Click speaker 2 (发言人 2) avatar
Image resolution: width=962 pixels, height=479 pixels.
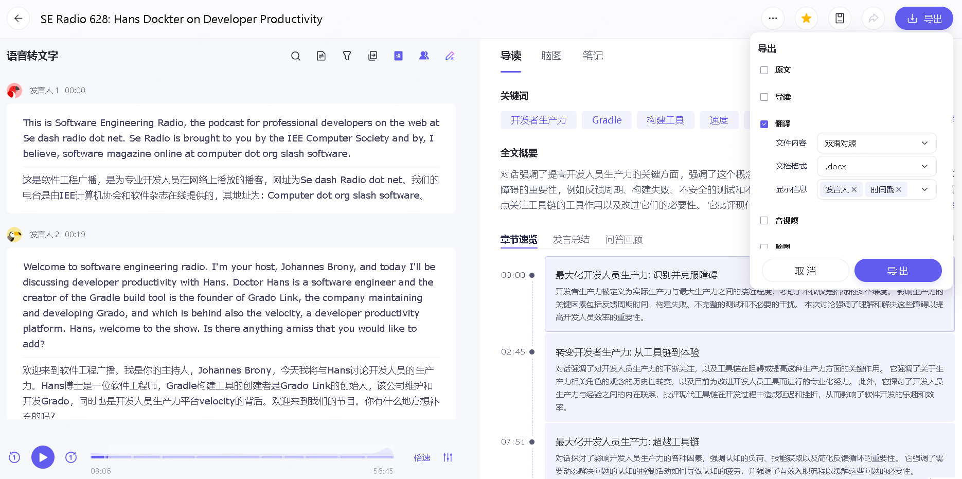pyautogui.click(x=14, y=235)
